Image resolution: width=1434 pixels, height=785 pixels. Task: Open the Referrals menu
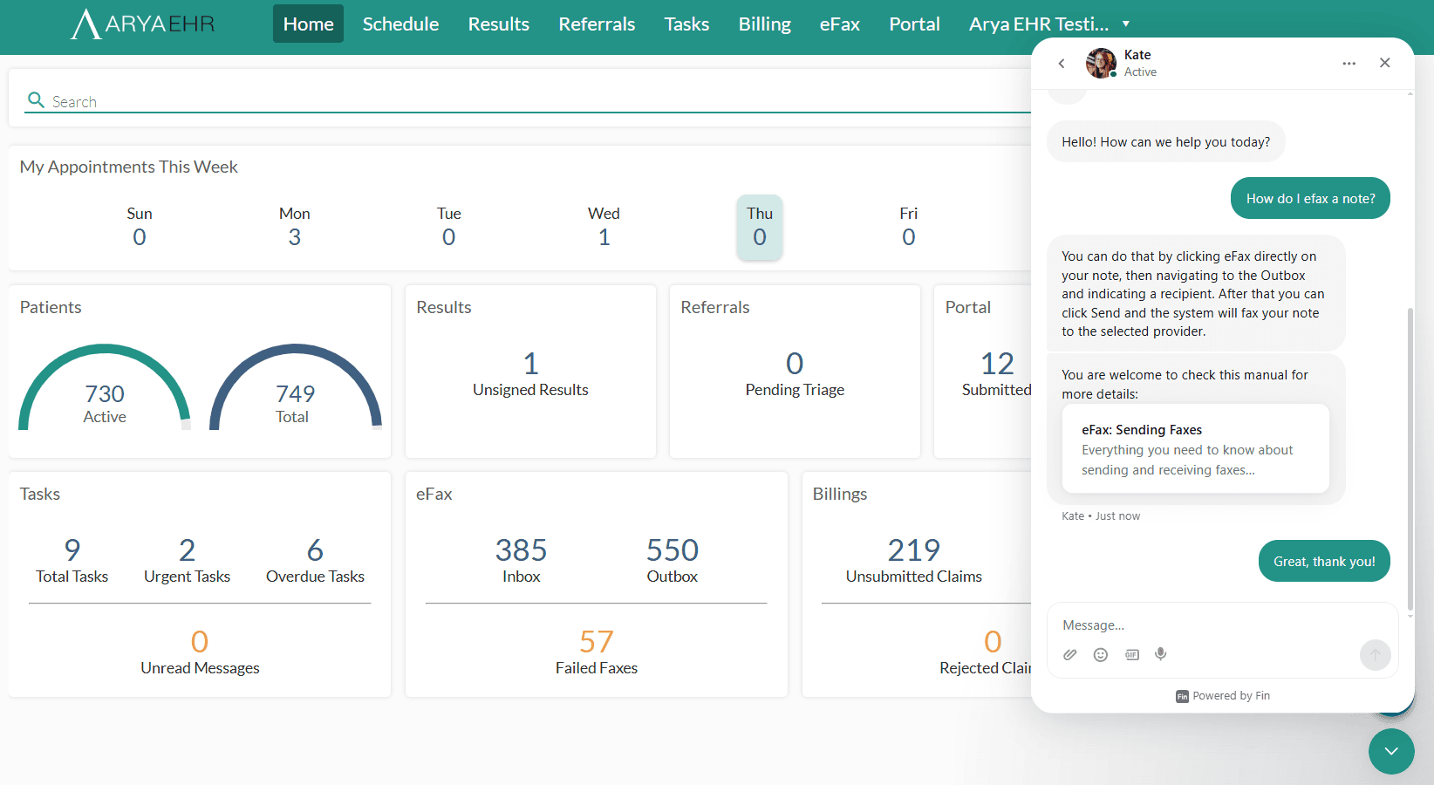pyautogui.click(x=597, y=24)
